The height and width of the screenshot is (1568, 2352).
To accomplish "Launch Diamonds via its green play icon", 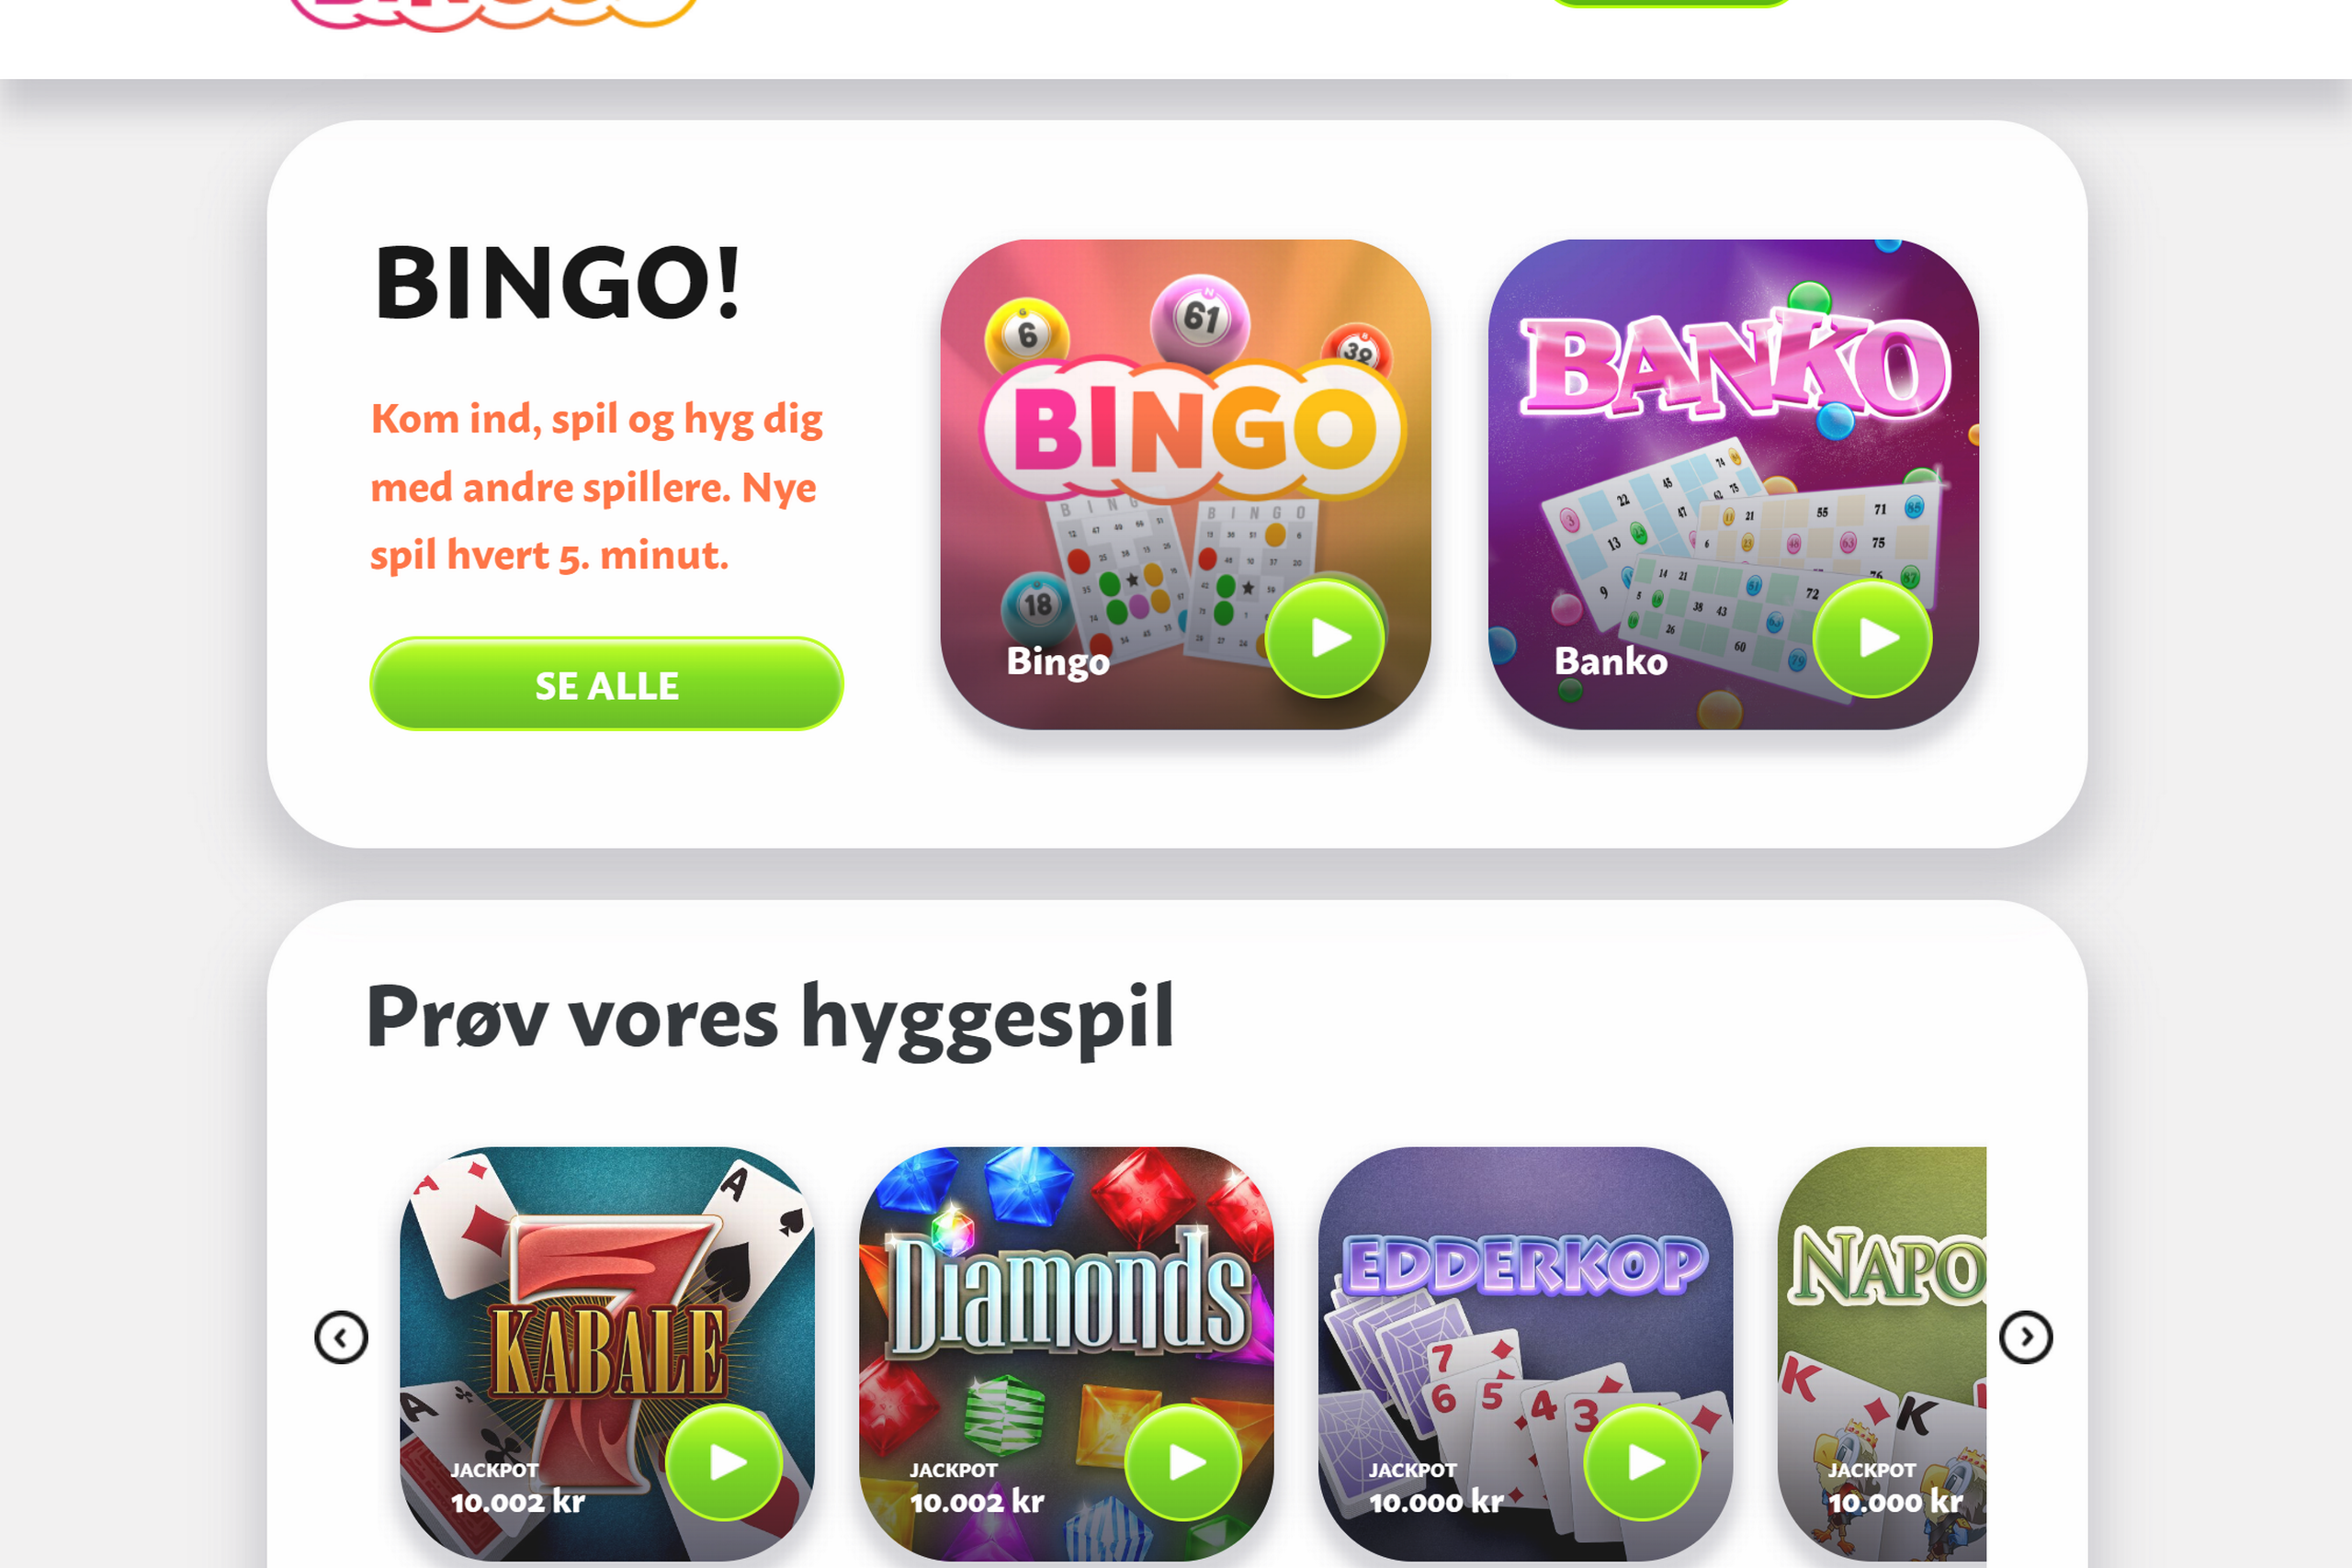I will pyautogui.click(x=1184, y=1463).
